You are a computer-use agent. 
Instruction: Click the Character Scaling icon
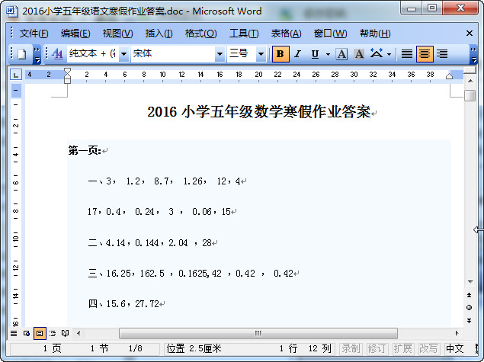pyautogui.click(x=377, y=54)
